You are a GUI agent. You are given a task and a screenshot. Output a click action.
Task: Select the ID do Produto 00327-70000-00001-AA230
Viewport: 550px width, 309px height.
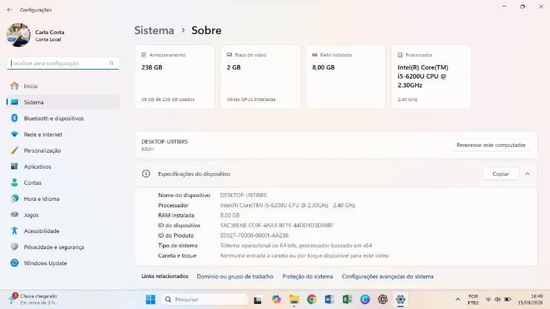click(254, 236)
